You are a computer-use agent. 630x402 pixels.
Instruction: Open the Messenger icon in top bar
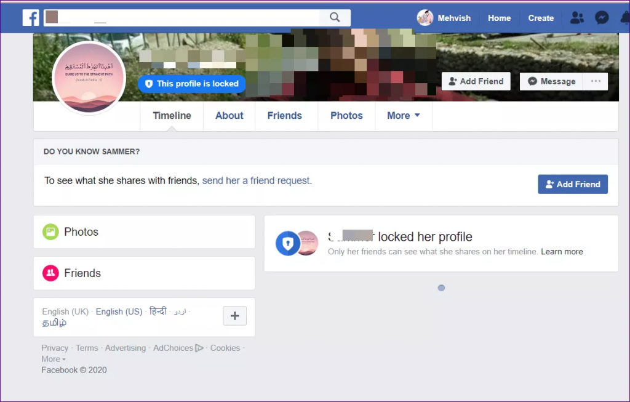click(x=602, y=18)
